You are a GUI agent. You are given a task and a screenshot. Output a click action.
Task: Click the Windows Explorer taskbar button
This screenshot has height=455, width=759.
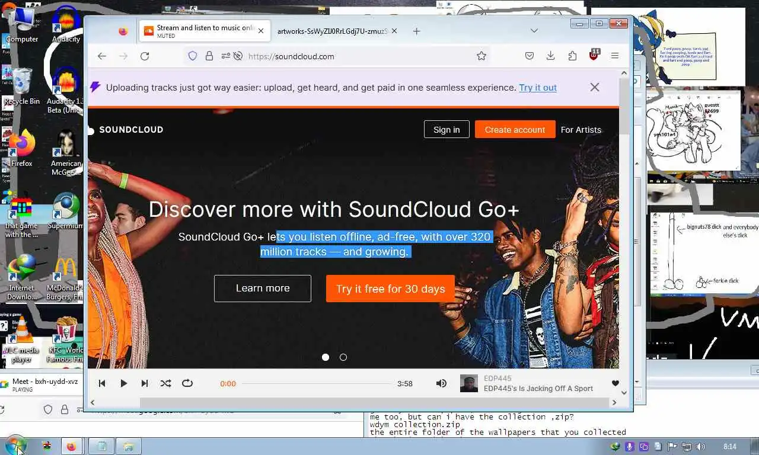coord(128,447)
